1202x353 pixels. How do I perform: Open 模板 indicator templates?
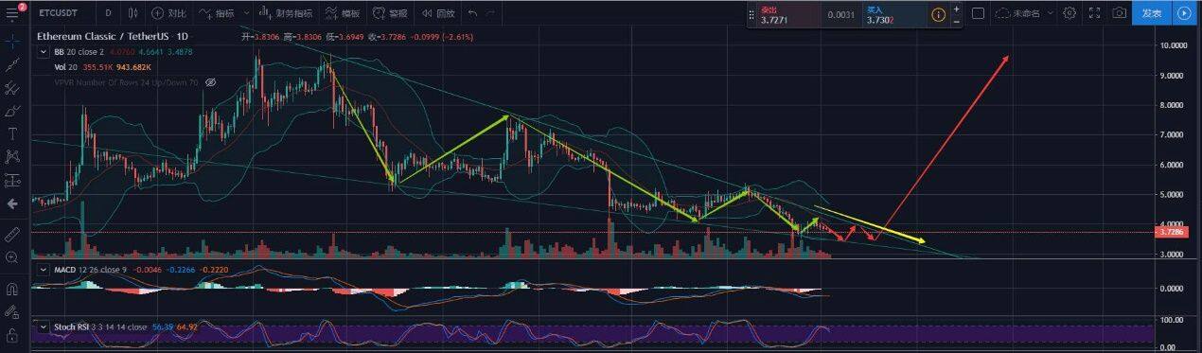coord(342,13)
